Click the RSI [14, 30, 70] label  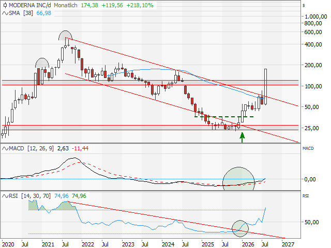pos(30,196)
